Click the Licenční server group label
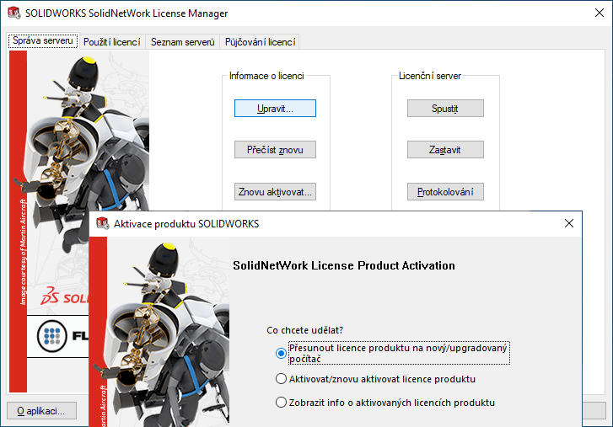Image resolution: width=613 pixels, height=427 pixels. pyautogui.click(x=430, y=76)
